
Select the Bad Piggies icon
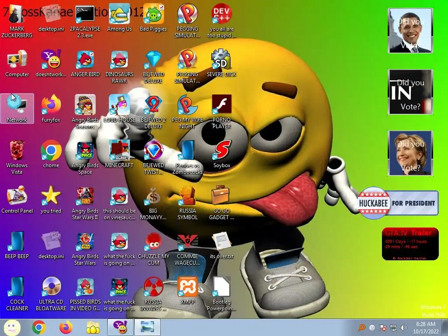pyautogui.click(x=153, y=17)
